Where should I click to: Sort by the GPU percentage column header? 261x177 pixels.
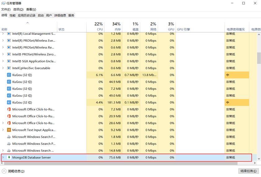167,27
